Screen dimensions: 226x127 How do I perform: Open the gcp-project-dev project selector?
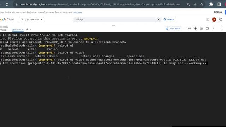(32, 19)
